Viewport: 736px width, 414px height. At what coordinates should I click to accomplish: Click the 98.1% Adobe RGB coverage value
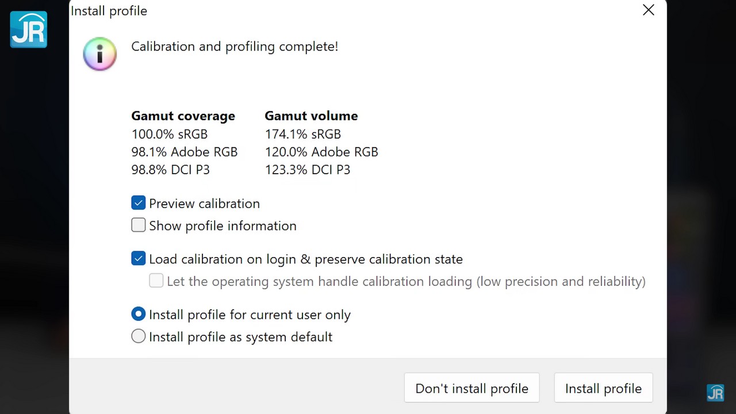pyautogui.click(x=184, y=152)
